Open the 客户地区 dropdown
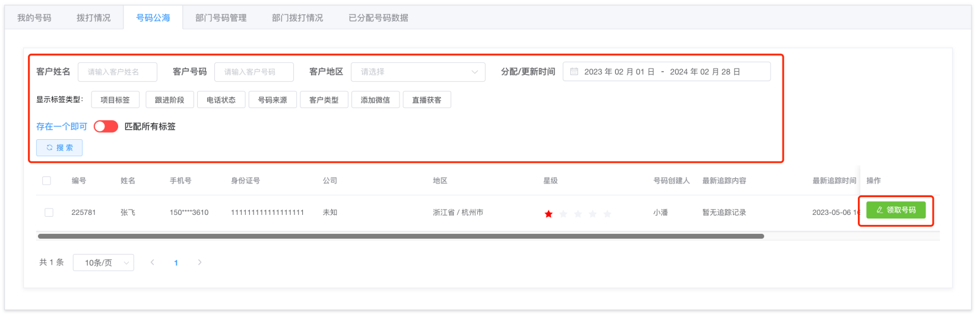This screenshot has height=315, width=976. tap(418, 72)
